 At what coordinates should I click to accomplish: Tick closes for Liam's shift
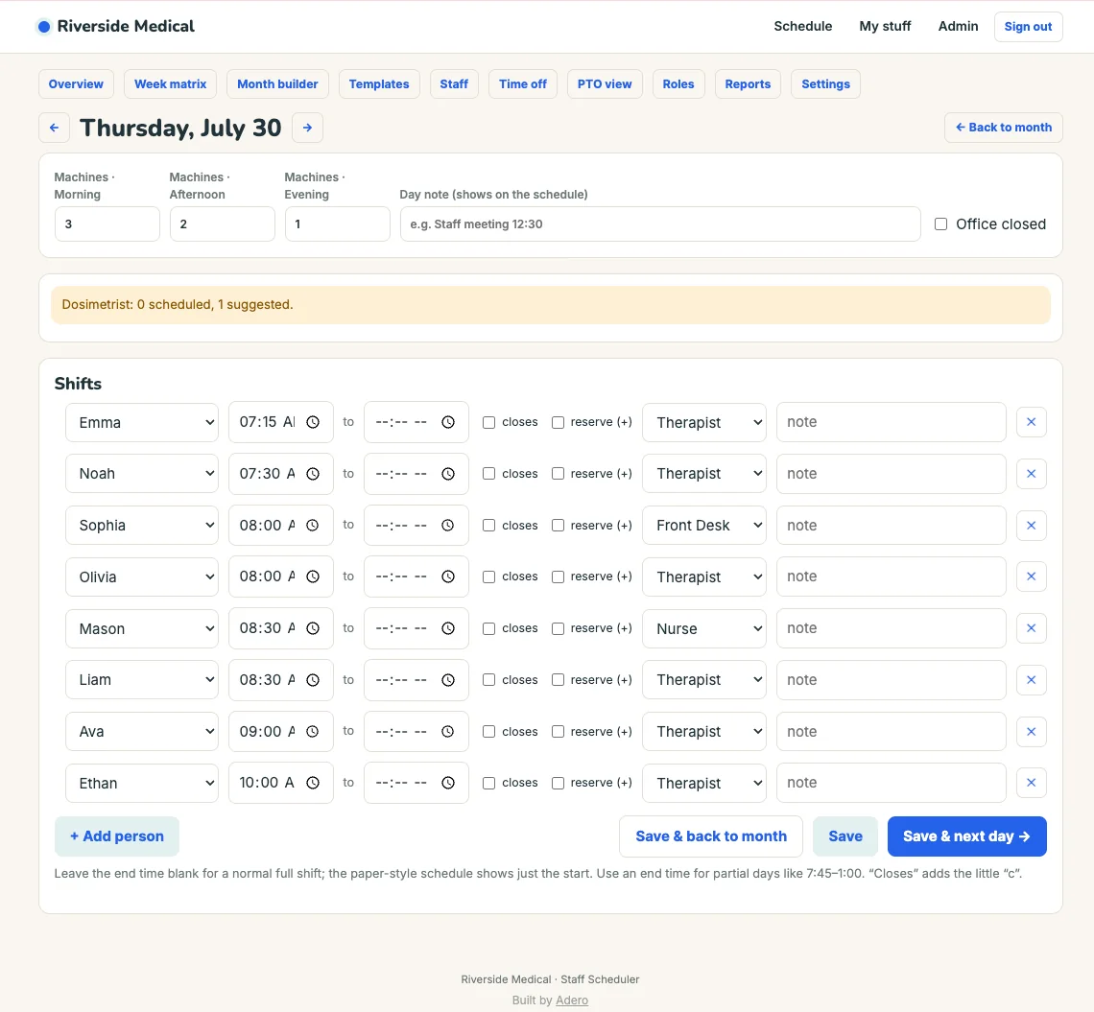click(489, 680)
